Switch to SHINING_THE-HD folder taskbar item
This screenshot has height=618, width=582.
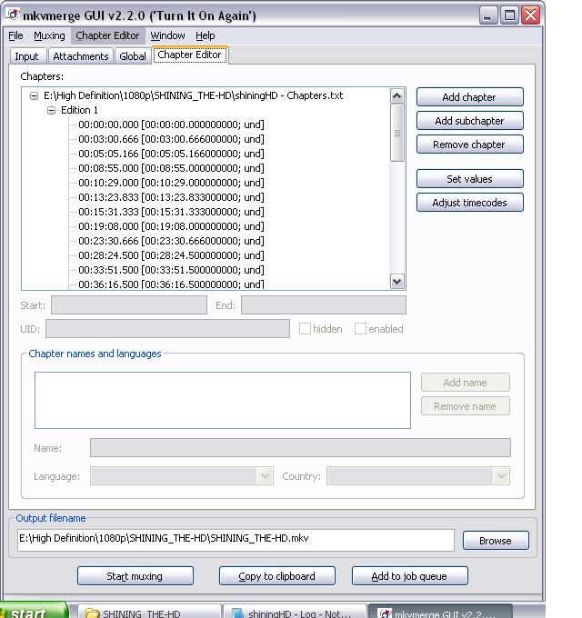[149, 612]
